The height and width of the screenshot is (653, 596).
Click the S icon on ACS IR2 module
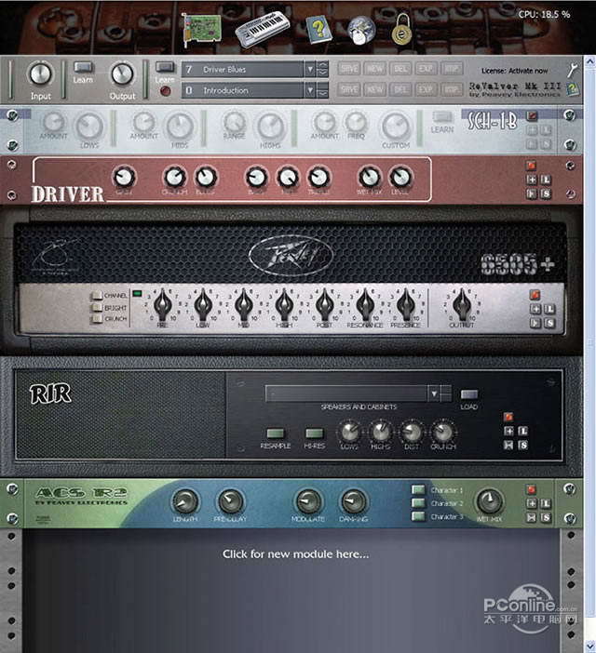click(546, 517)
